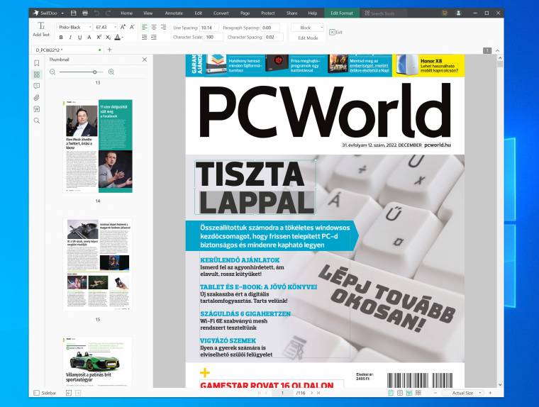Click the zoom in plus button in status bar
This screenshot has width=539, height=407.
490,393
